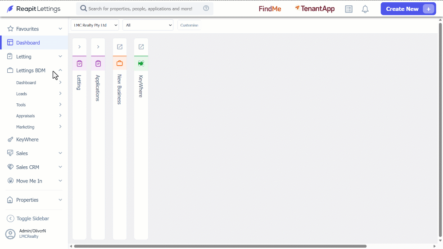This screenshot has width=443, height=249.
Task: Click the Create New button
Action: click(408, 9)
